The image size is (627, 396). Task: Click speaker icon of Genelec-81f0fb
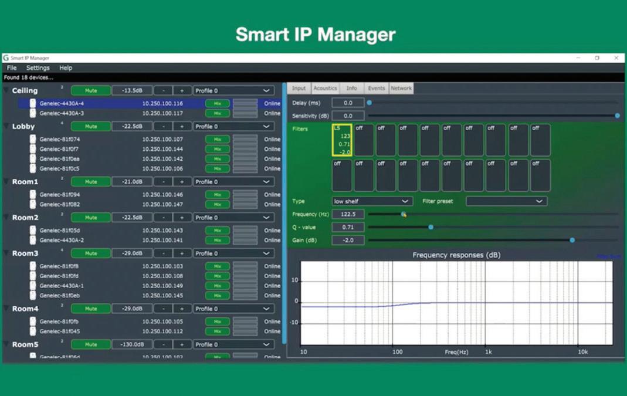click(x=33, y=321)
